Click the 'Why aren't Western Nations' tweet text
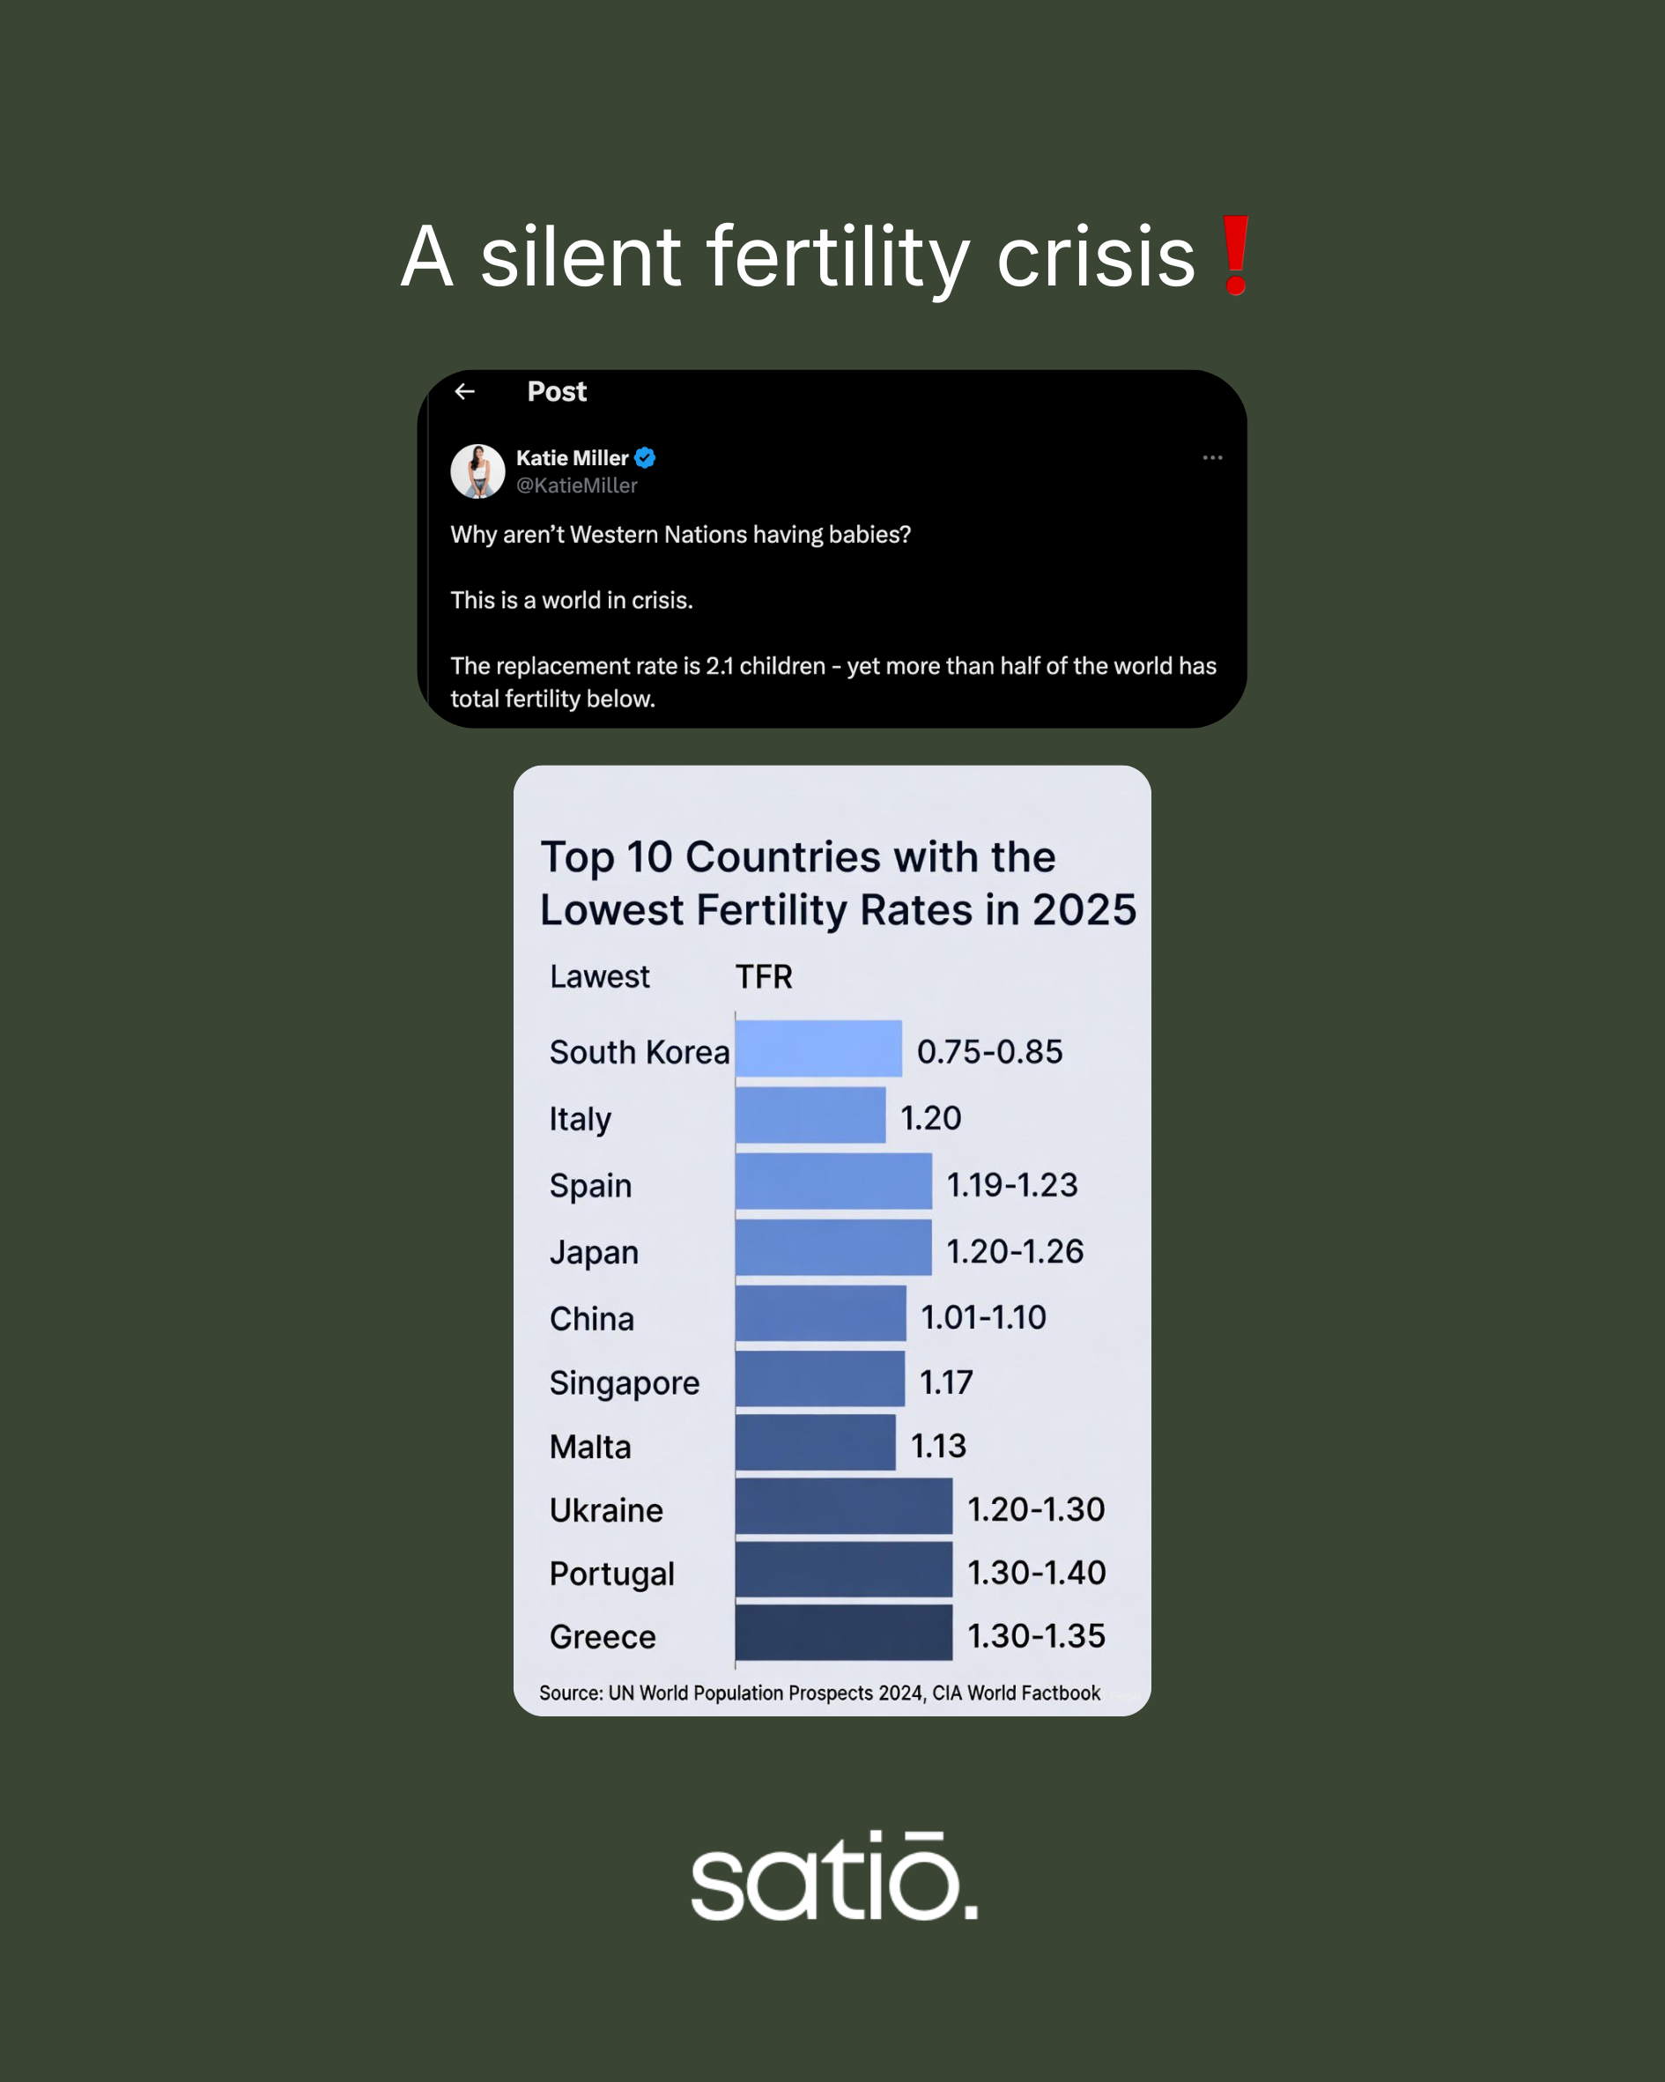This screenshot has width=1665, height=2082. pos(680,535)
